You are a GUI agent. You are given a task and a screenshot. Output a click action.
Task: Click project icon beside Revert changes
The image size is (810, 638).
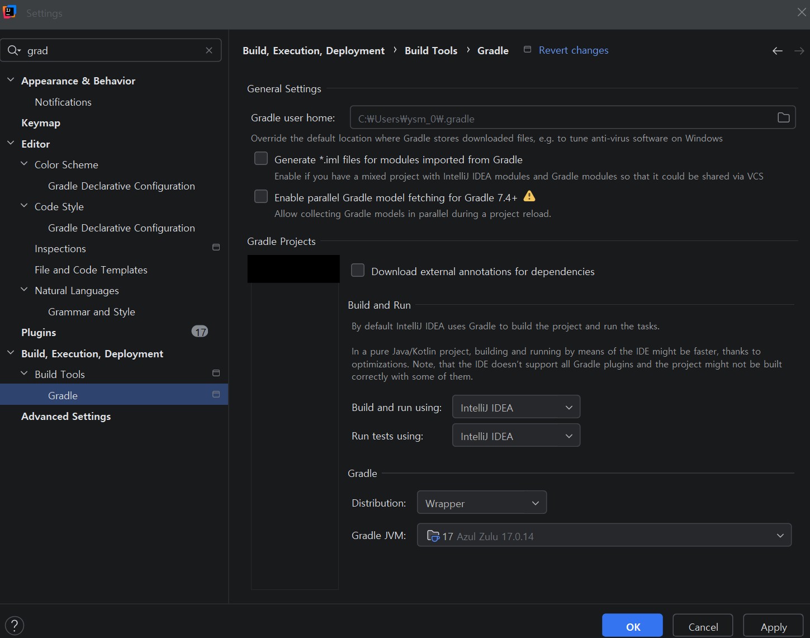point(527,50)
